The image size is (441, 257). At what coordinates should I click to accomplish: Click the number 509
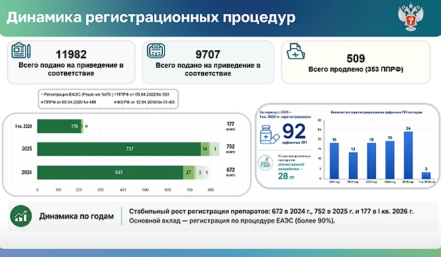(x=356, y=58)
